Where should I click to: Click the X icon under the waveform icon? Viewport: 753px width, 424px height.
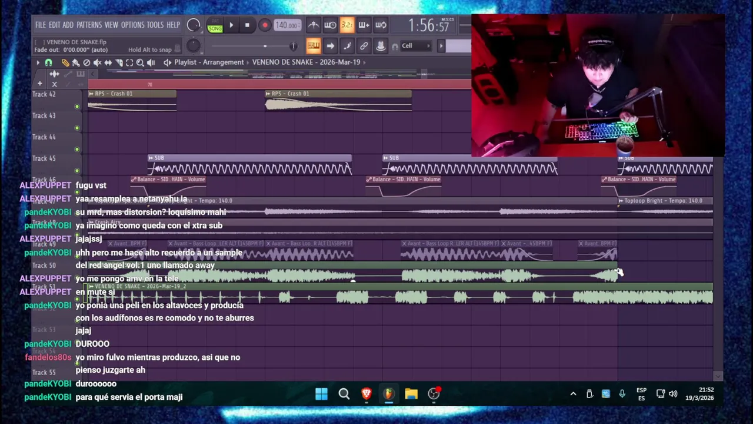pyautogui.click(x=55, y=84)
